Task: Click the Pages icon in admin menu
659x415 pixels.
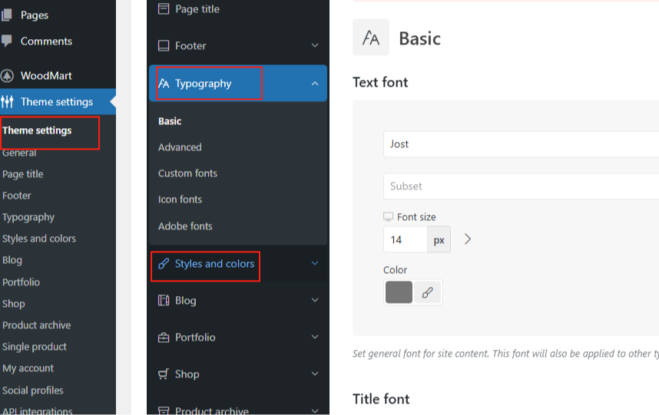Action: tap(7, 15)
